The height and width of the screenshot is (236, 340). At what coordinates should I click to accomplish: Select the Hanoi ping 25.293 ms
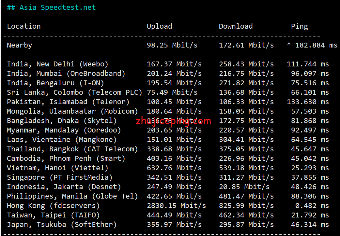[x=310, y=168]
